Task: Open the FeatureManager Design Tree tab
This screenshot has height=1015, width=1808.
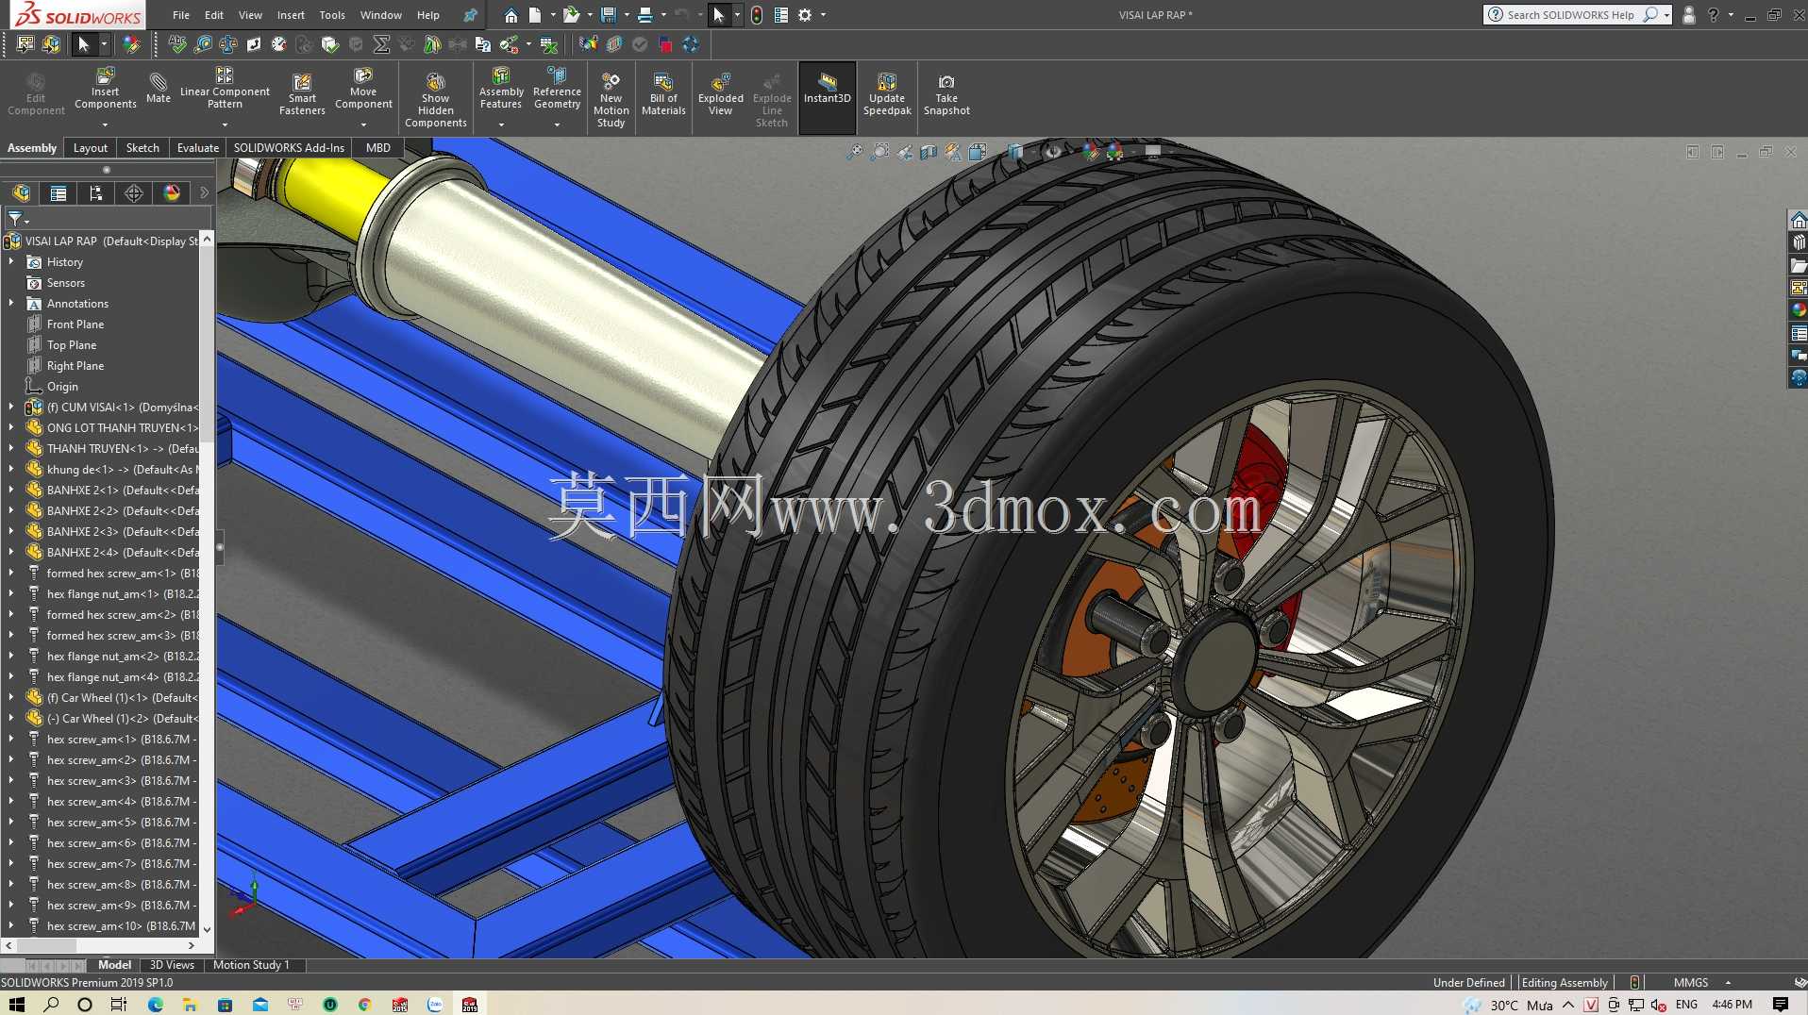Action: pos(21,193)
